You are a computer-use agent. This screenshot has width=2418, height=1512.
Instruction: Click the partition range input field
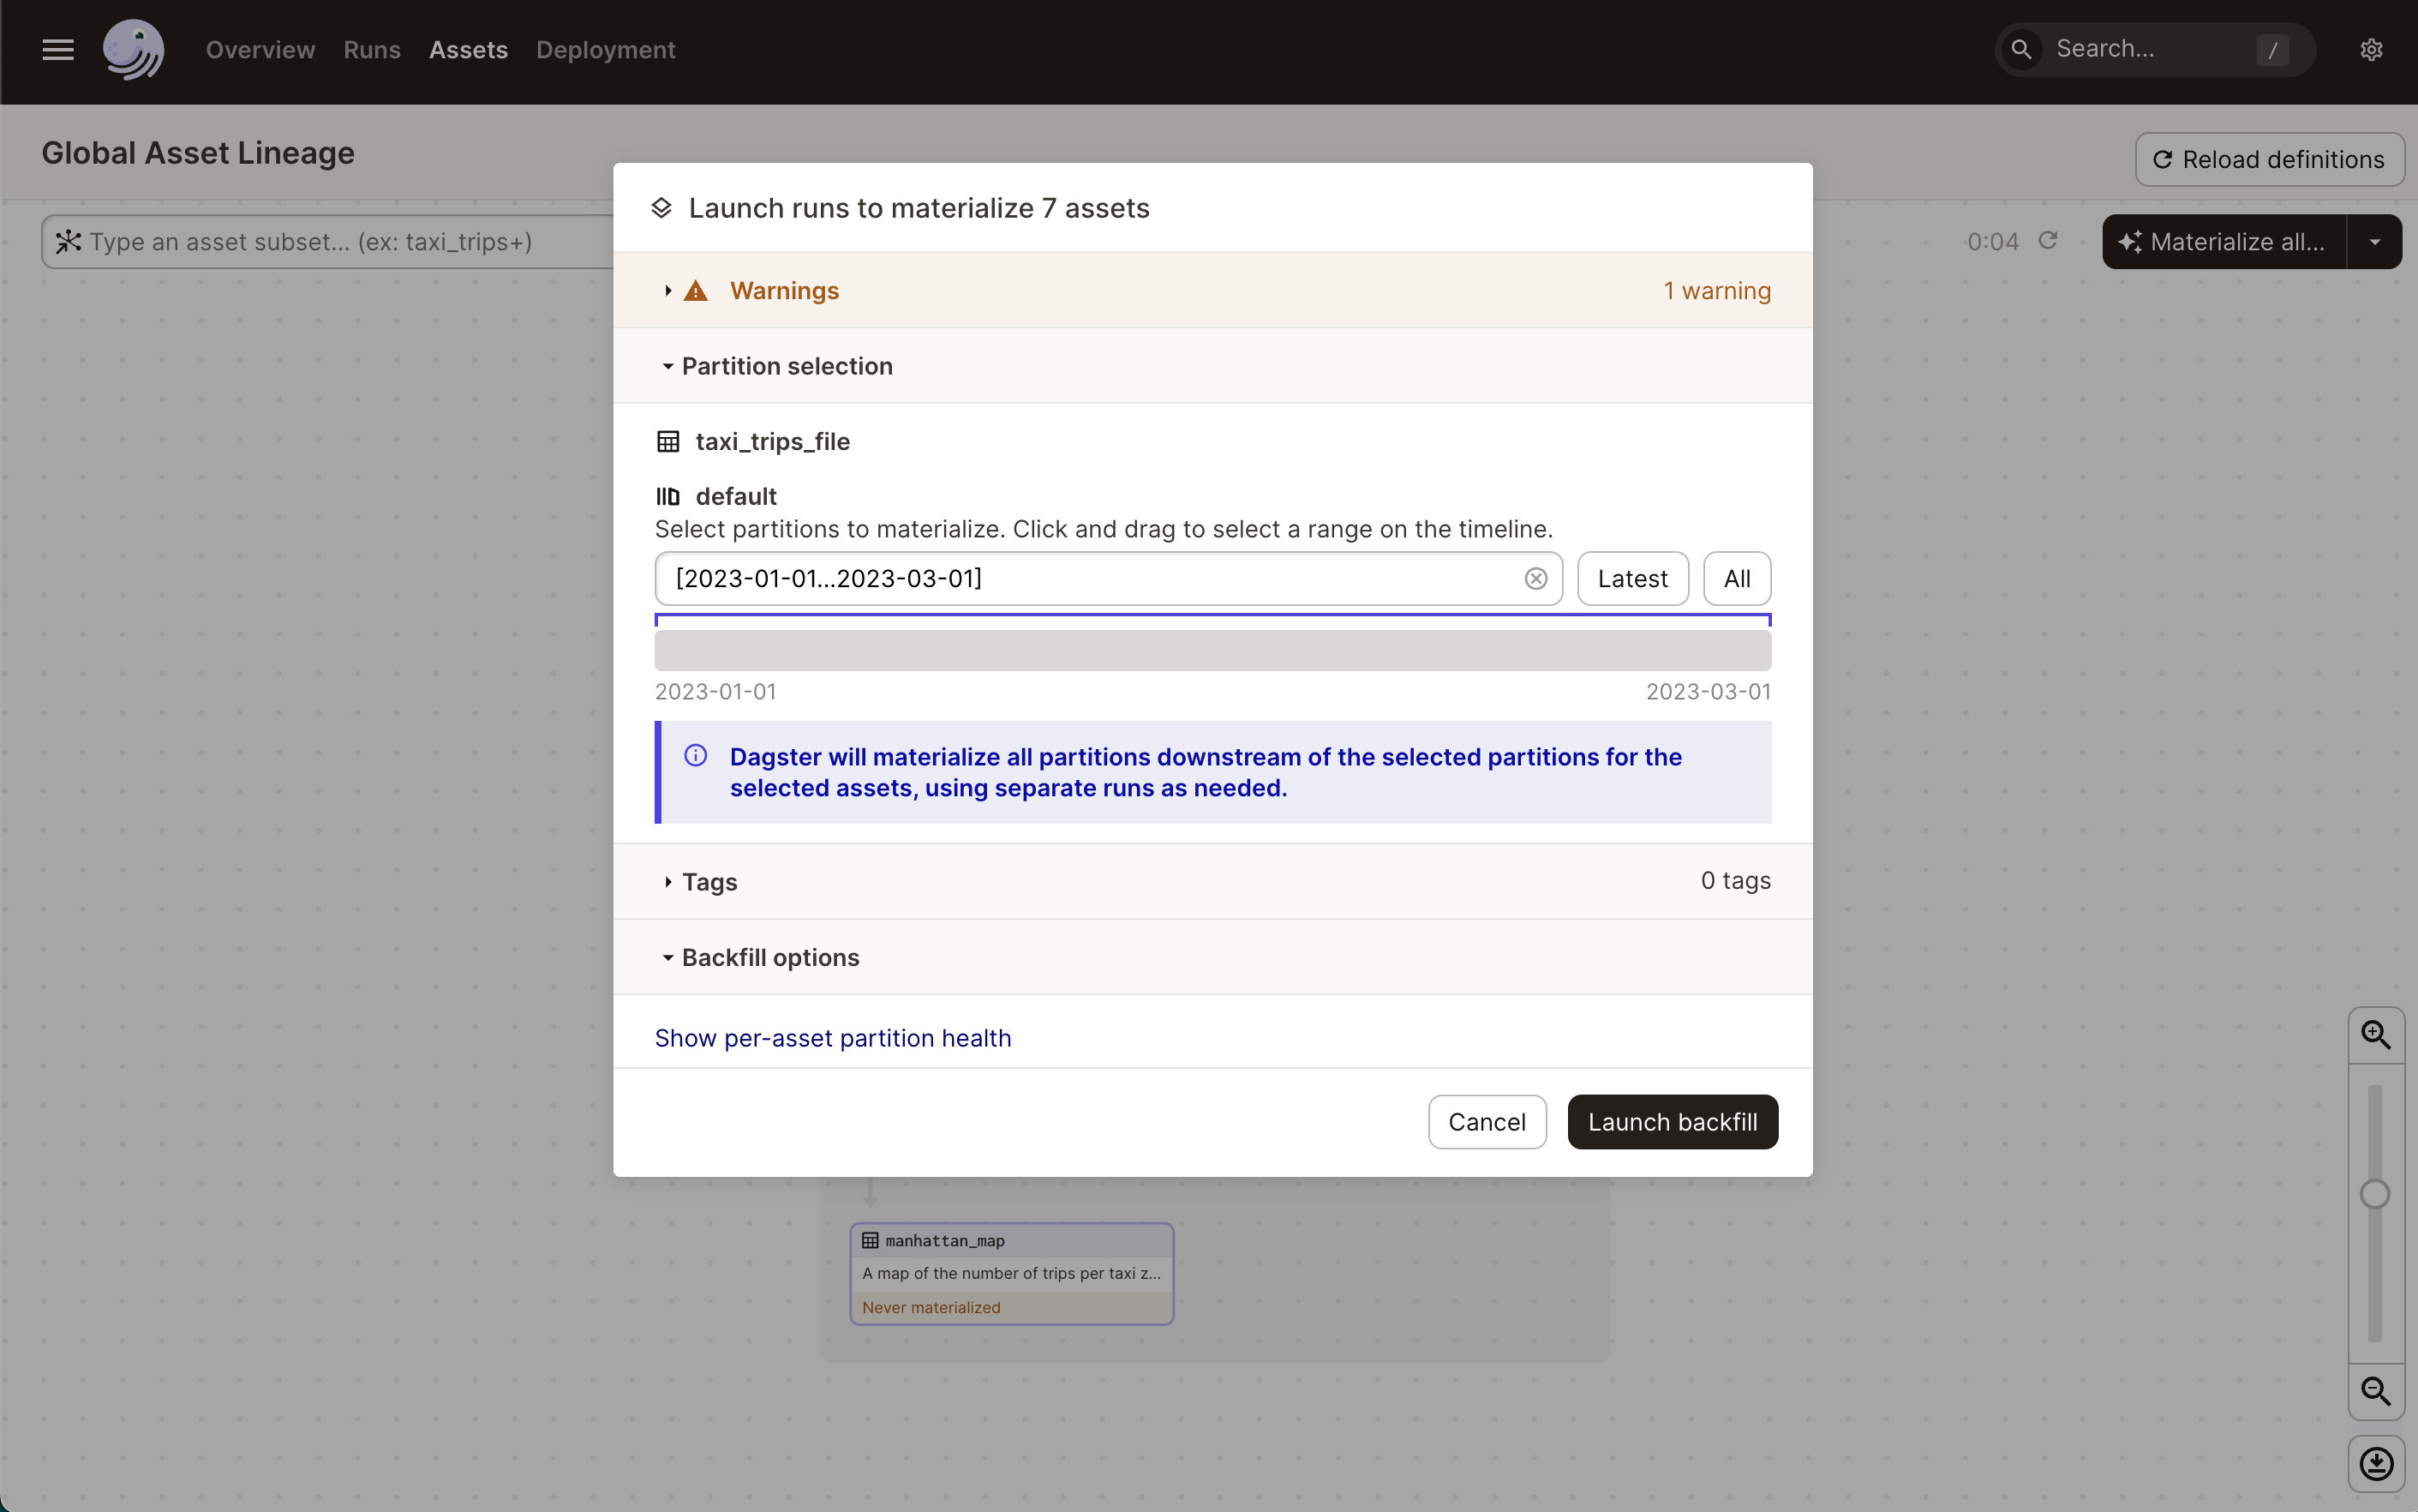tap(1109, 579)
